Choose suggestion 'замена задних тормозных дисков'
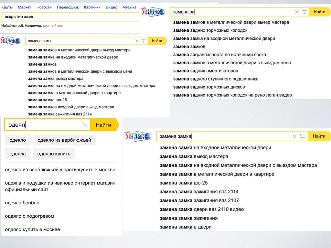This screenshot has width=331, height=248. coord(209,87)
